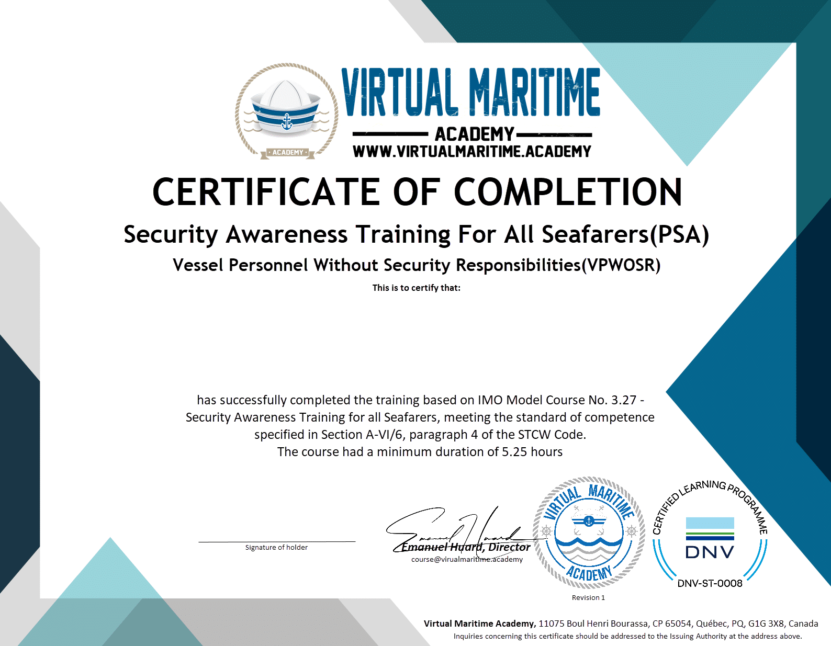This screenshot has width=831, height=646.
Task: Click the "This is to certify that:" text
Action: click(x=416, y=288)
